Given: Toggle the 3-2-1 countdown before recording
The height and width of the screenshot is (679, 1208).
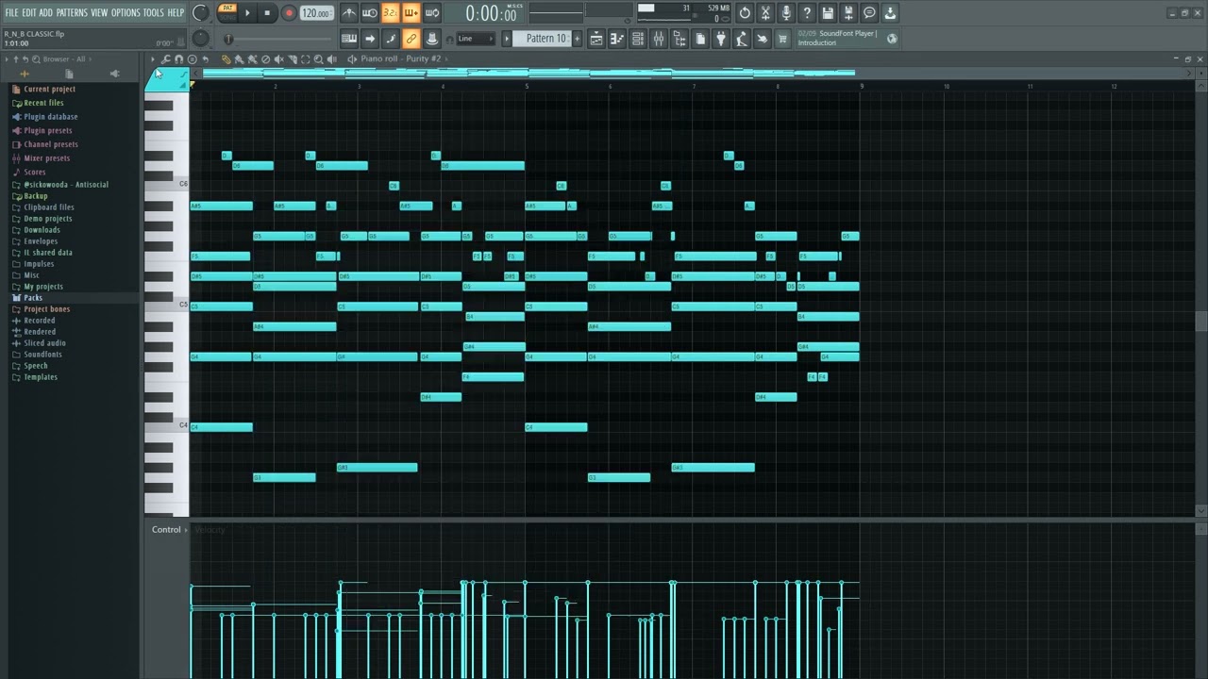Looking at the screenshot, I should click(x=390, y=13).
